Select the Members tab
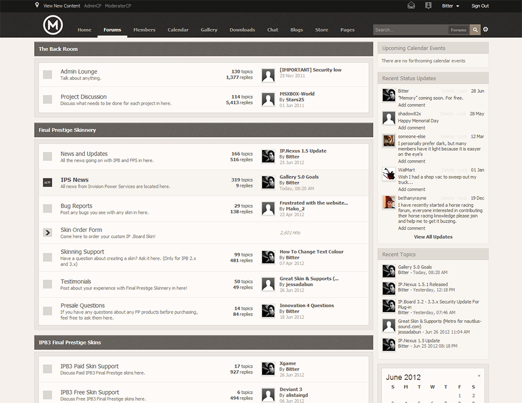Image resolution: width=522 pixels, height=403 pixels. tap(144, 30)
